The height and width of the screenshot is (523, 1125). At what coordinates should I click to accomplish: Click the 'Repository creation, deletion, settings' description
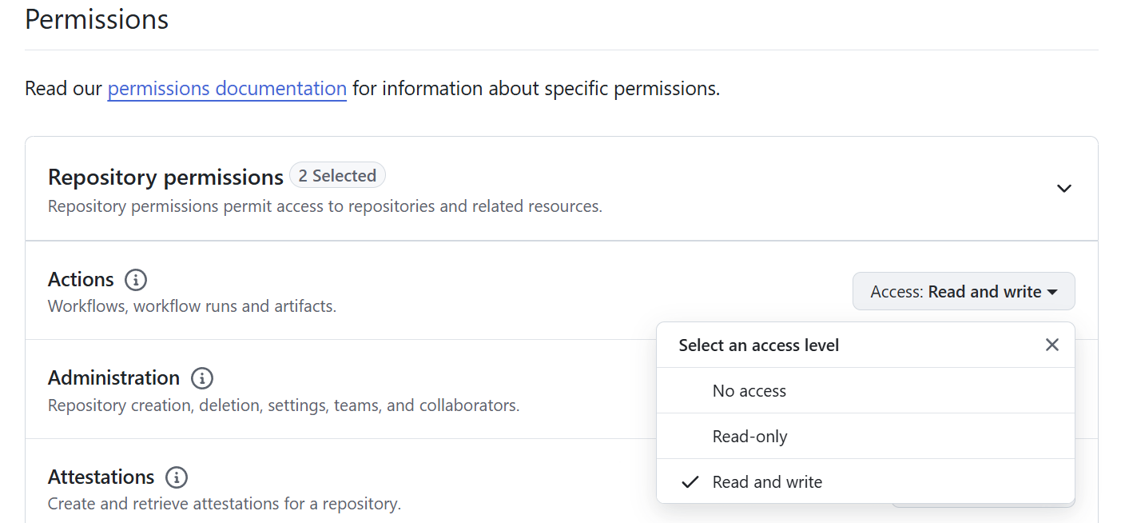284,405
